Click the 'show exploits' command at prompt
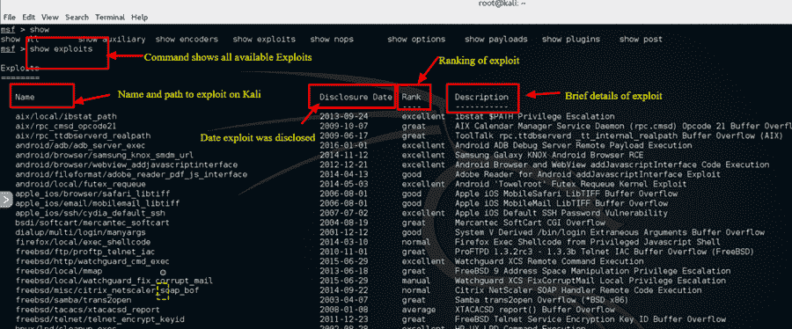 (61, 49)
